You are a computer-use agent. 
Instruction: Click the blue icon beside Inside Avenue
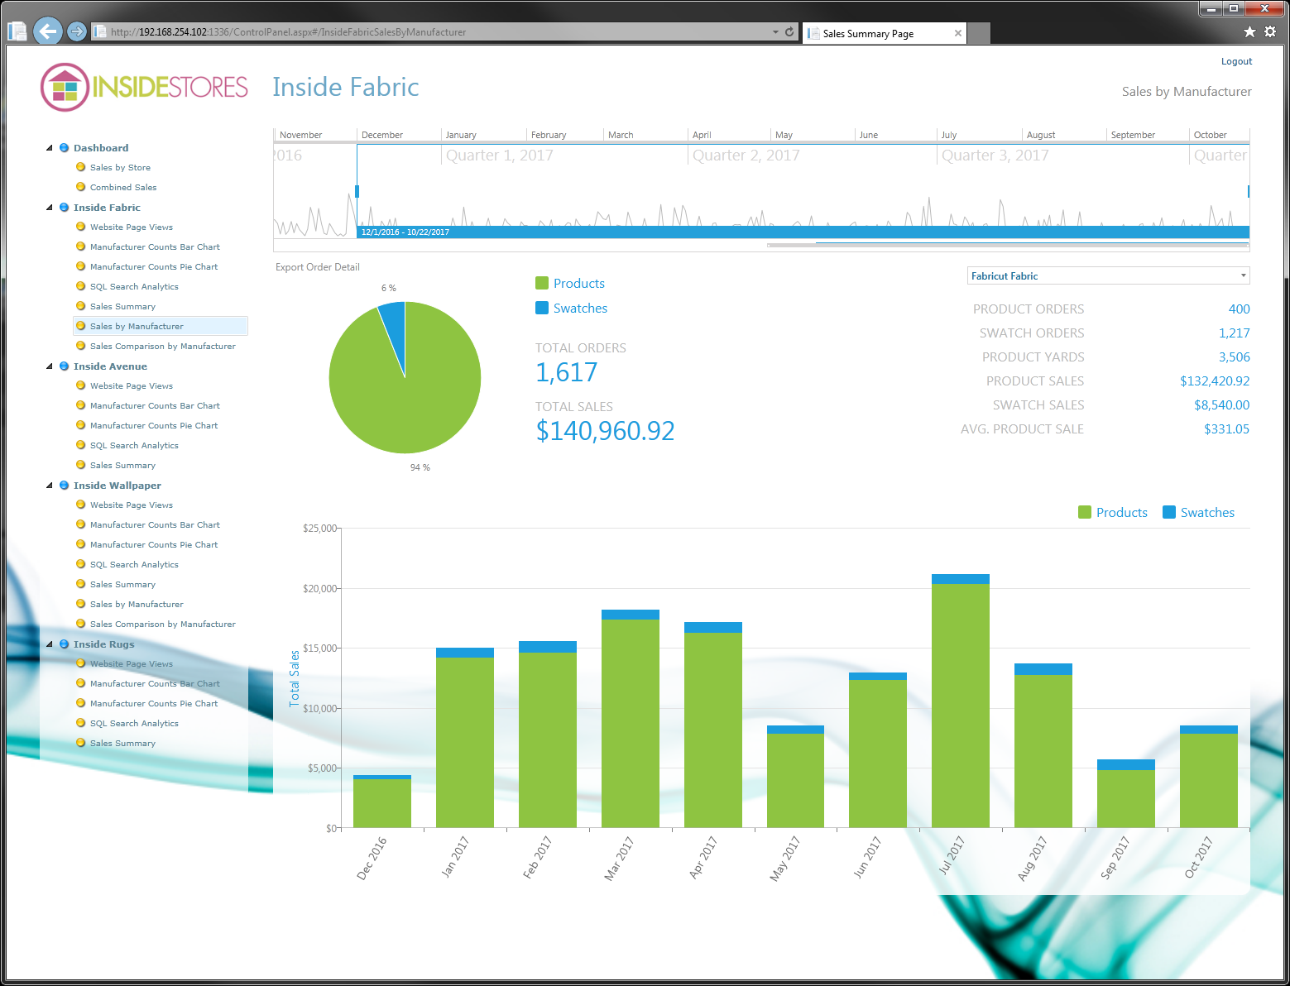coord(64,366)
